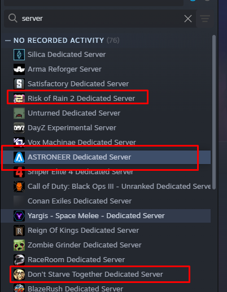This screenshot has width=227, height=292.
Task: Open the library filter options button
Action: pos(205,19)
